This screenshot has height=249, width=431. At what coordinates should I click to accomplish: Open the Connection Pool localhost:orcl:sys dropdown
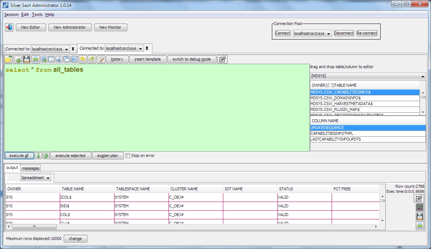tap(312, 33)
